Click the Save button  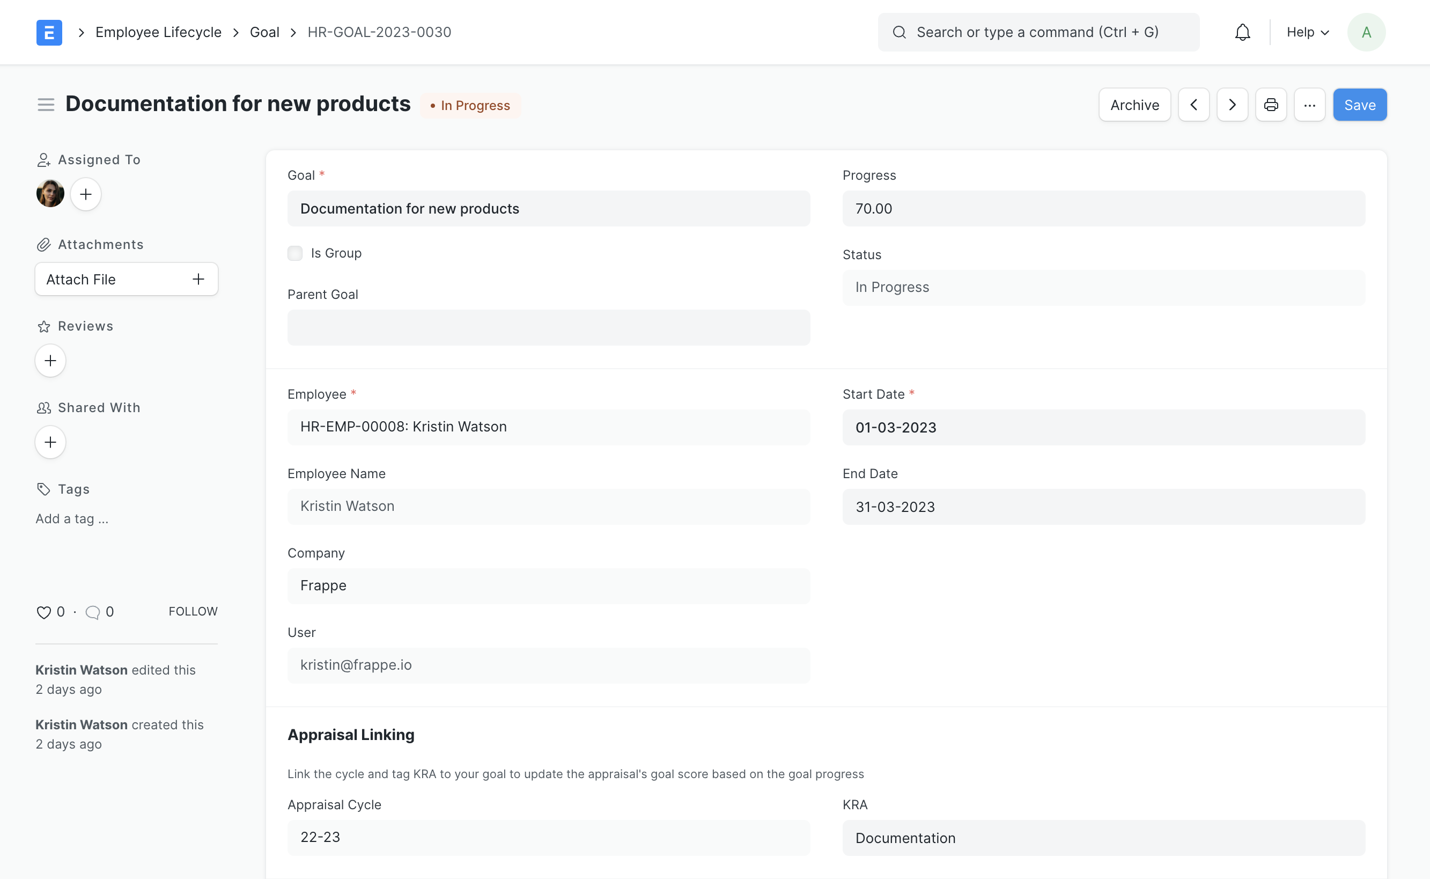[x=1359, y=105]
